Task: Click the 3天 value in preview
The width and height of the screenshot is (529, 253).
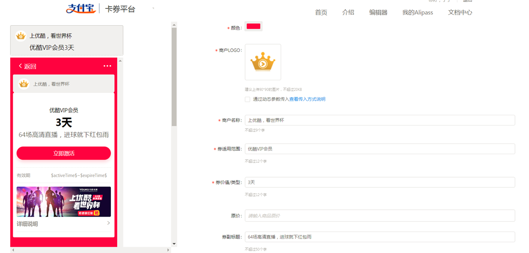Action: pyautogui.click(x=64, y=123)
